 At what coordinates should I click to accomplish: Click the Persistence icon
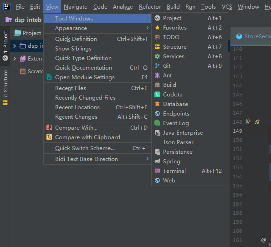point(157,152)
